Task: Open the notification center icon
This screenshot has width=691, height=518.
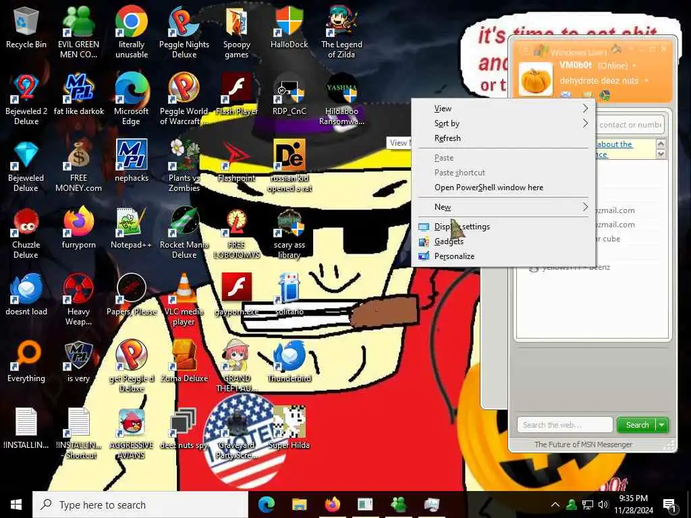Action: tap(669, 505)
